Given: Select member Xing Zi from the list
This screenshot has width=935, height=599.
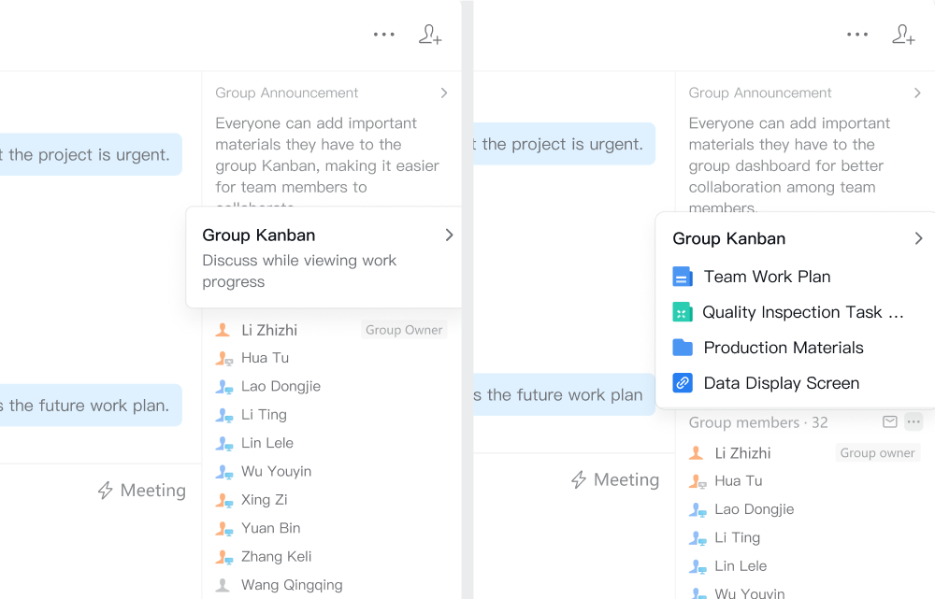Looking at the screenshot, I should [x=265, y=500].
